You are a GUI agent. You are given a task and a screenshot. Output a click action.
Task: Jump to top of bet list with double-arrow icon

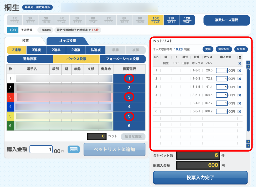coord(248,62)
